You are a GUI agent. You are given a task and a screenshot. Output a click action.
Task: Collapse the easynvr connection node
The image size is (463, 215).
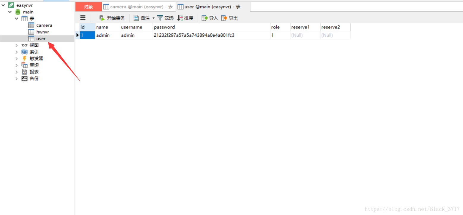[x=3, y=5]
